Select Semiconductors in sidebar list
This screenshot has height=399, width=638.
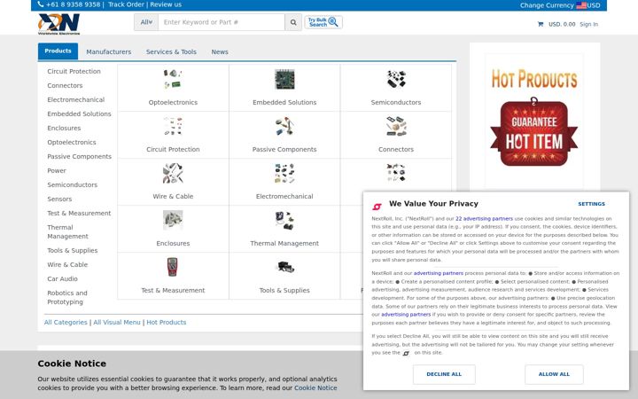pyautogui.click(x=73, y=184)
